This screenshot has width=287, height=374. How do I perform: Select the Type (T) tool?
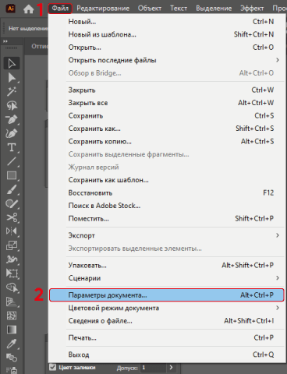coord(12,147)
